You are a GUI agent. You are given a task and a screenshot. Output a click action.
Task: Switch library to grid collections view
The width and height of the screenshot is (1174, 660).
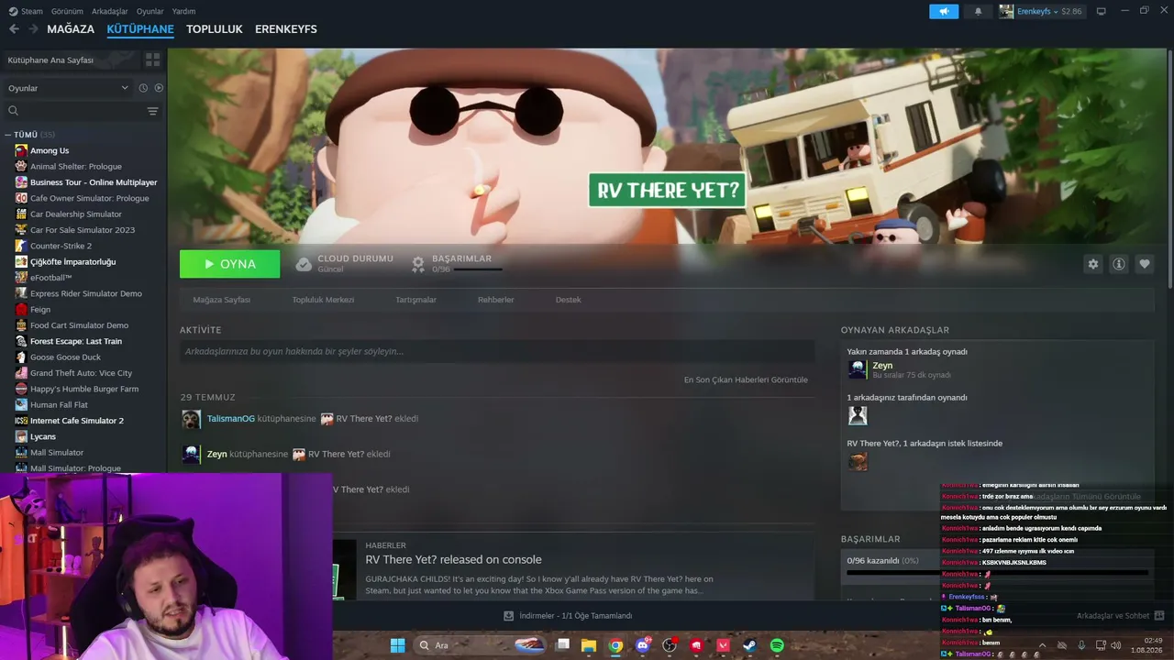(152, 60)
